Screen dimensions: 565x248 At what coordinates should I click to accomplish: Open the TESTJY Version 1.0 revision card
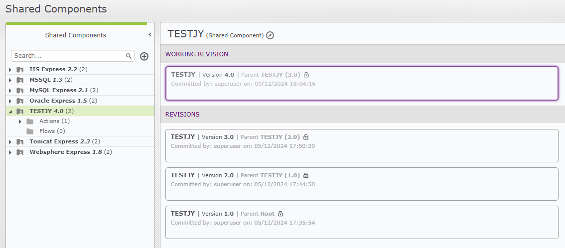coord(362,222)
